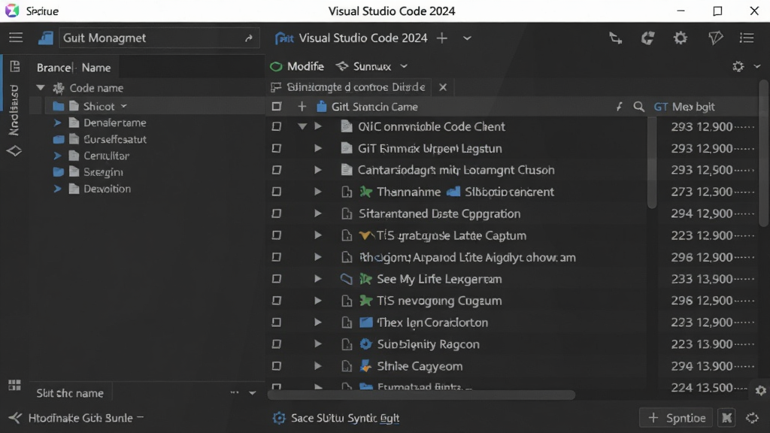Screen dimensions: 770x433
Task: Expand the Cemulitar folder
Action: 57,156
